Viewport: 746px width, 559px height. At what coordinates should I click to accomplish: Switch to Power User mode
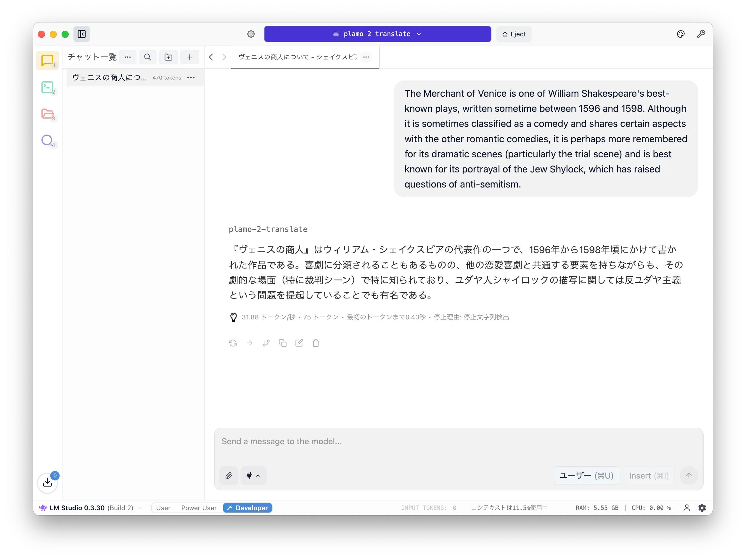click(199, 508)
